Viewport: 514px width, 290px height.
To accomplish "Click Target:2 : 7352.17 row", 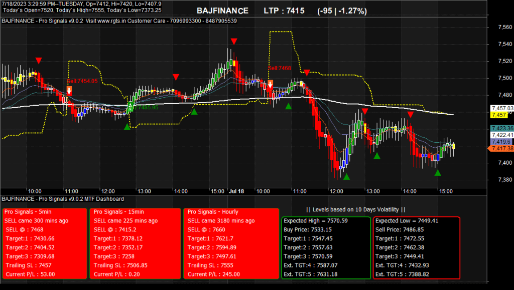I will pos(118,247).
